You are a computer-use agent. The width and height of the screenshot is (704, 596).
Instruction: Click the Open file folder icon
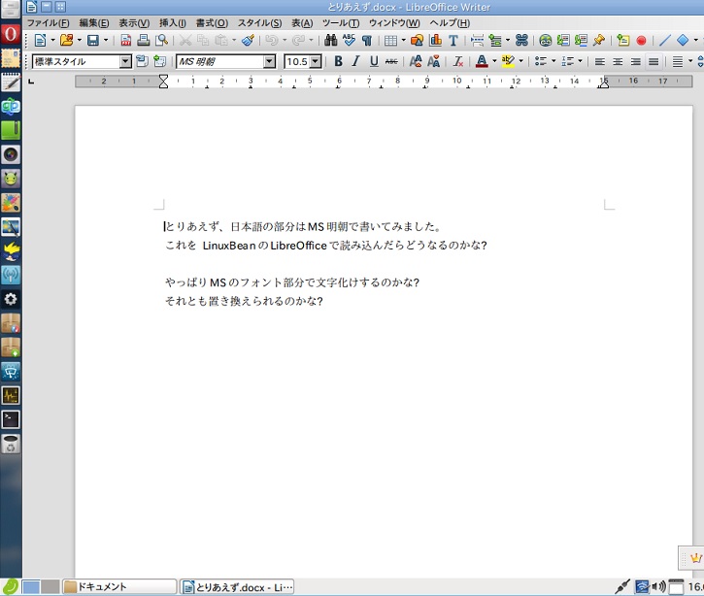point(66,41)
